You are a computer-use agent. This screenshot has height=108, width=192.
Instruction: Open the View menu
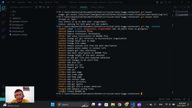(30, 2)
